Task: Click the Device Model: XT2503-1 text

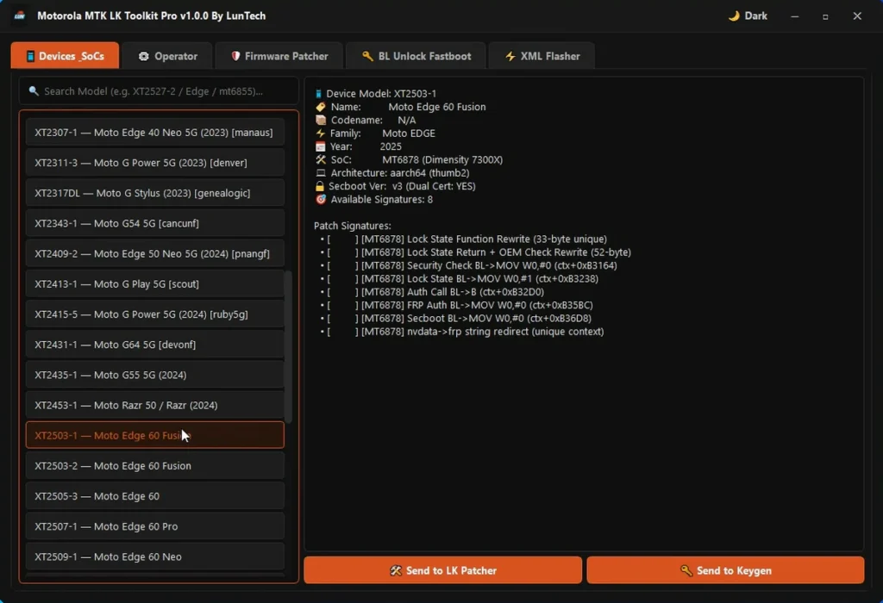Action: click(380, 93)
